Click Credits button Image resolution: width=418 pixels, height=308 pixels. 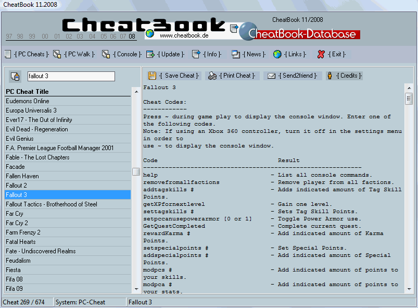[x=345, y=76]
